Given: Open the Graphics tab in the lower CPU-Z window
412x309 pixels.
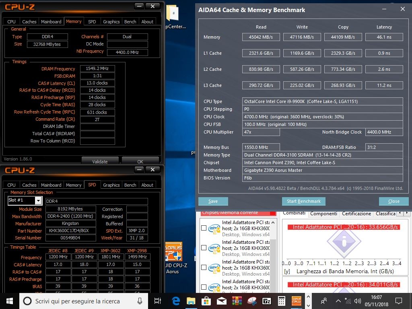Looking at the screenshot, I should click(x=111, y=185).
